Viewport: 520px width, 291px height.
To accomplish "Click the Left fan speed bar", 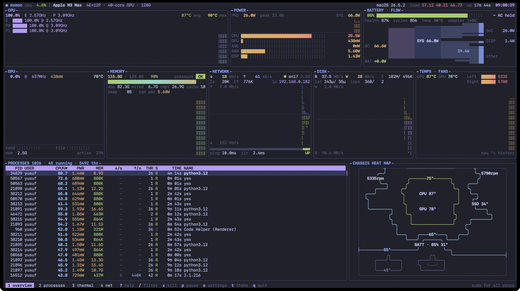I will click(x=488, y=77).
